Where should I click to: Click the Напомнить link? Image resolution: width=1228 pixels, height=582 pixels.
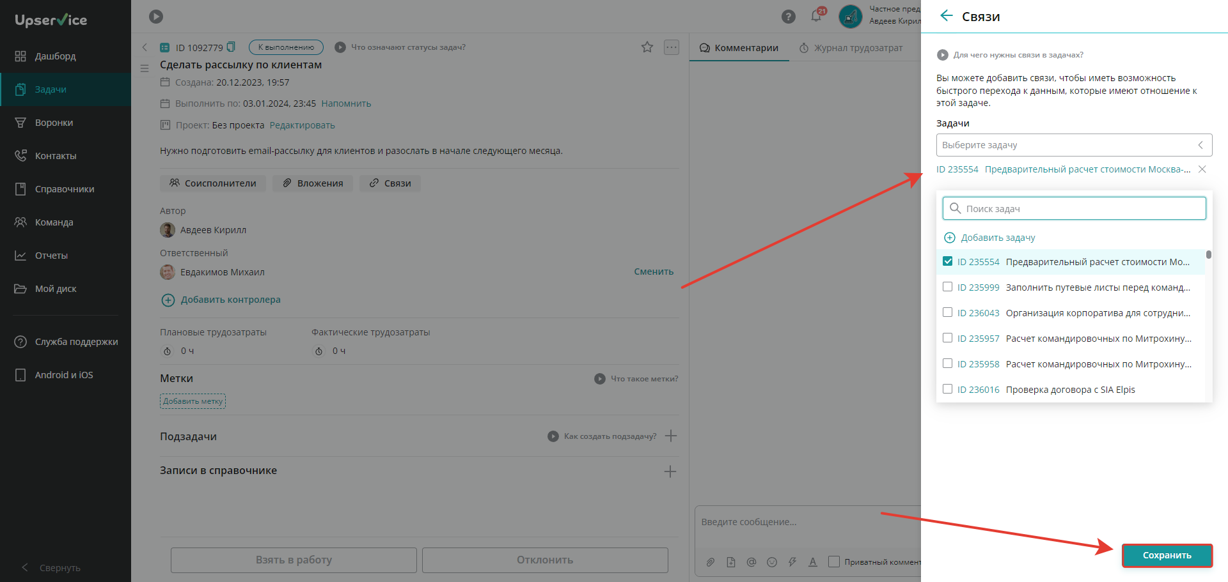click(346, 103)
